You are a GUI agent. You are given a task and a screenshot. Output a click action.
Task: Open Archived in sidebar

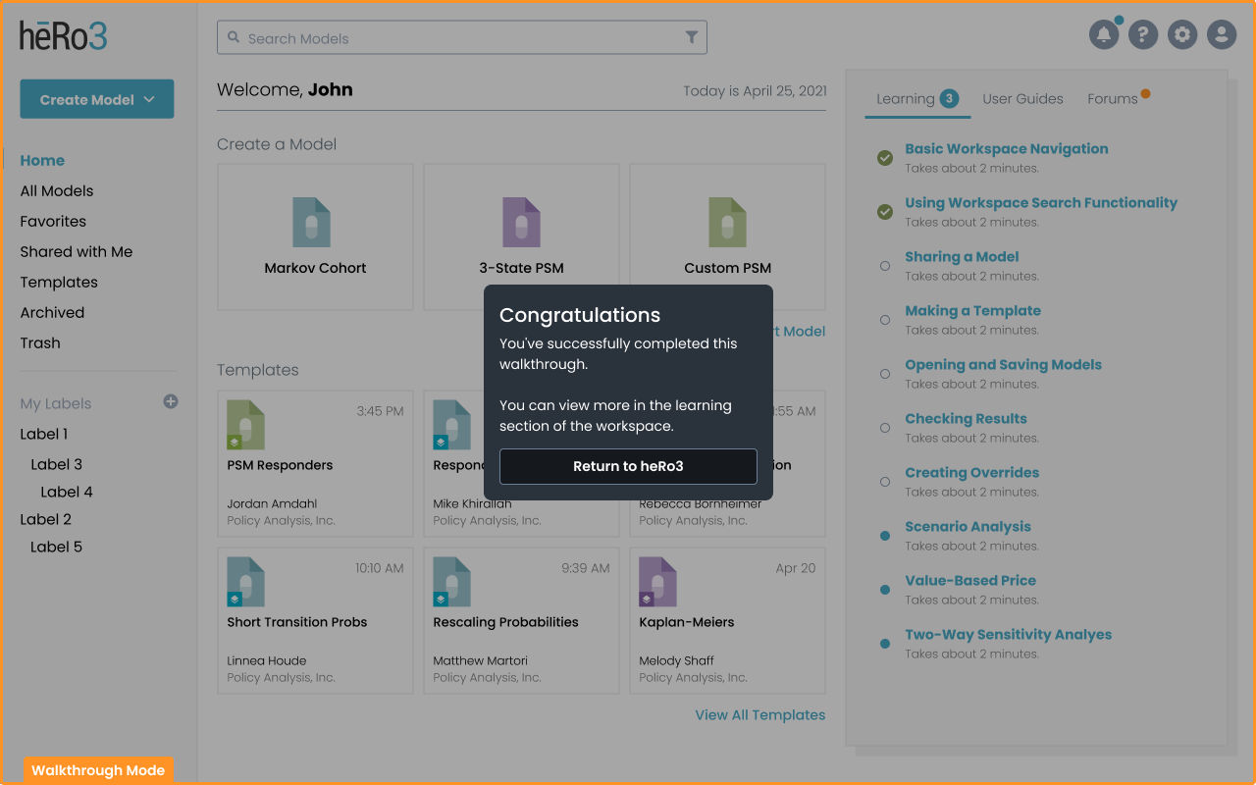coord(52,312)
